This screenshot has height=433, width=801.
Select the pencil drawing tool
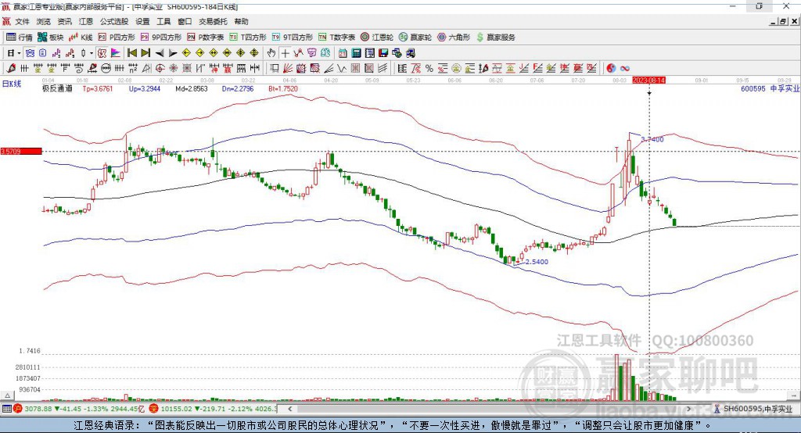click(x=11, y=68)
